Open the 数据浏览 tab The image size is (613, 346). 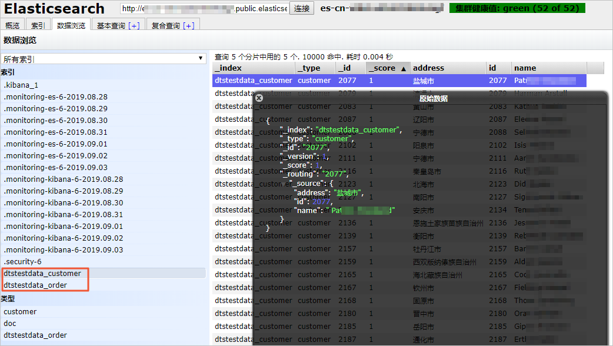point(71,25)
